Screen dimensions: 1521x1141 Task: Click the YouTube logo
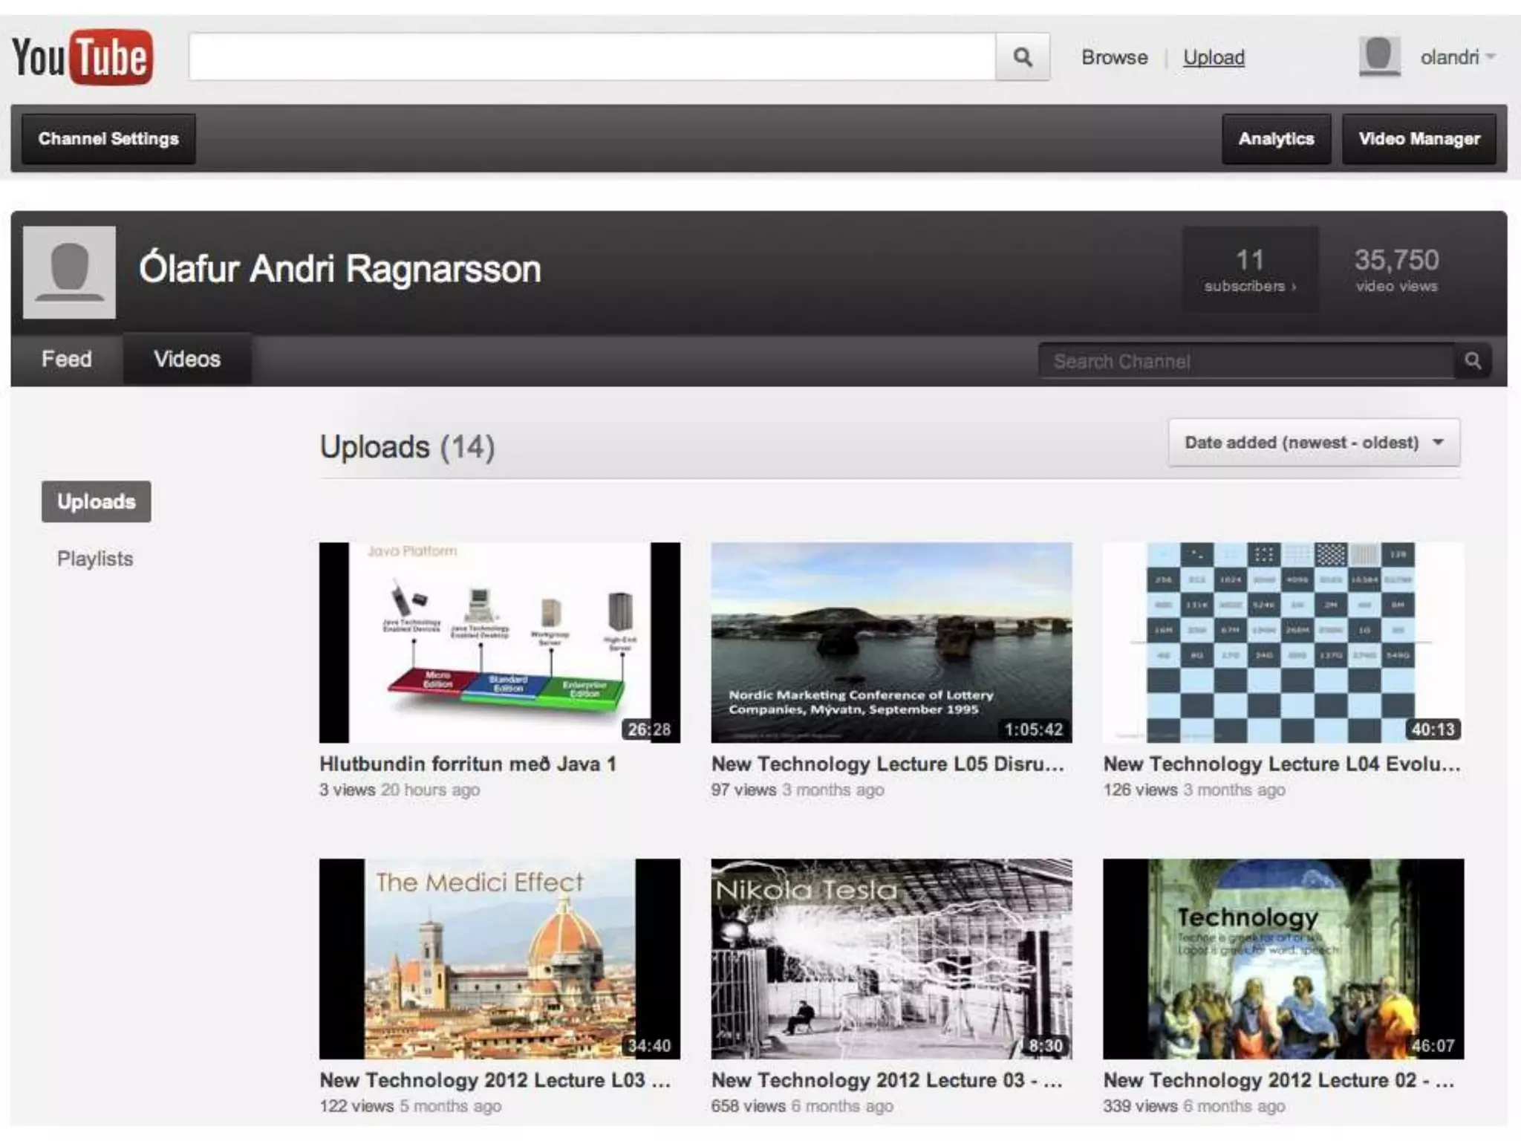(x=82, y=57)
